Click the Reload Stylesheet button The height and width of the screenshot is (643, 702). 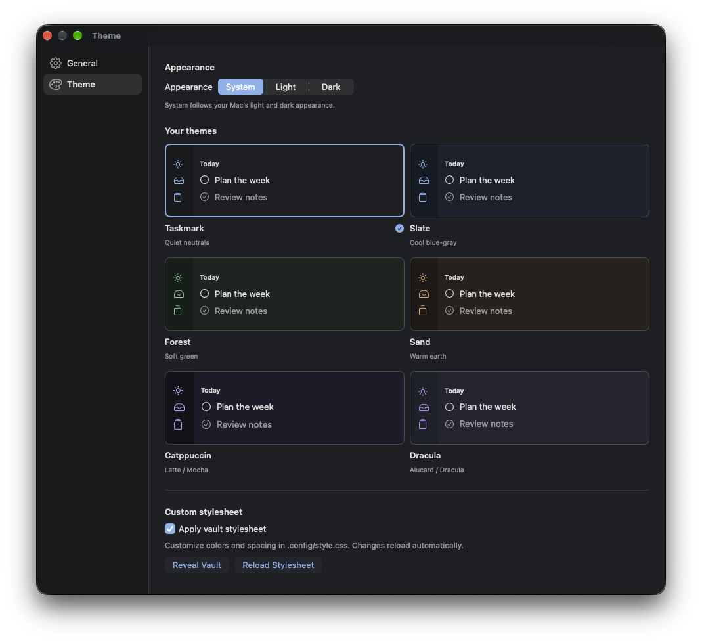[x=278, y=565]
